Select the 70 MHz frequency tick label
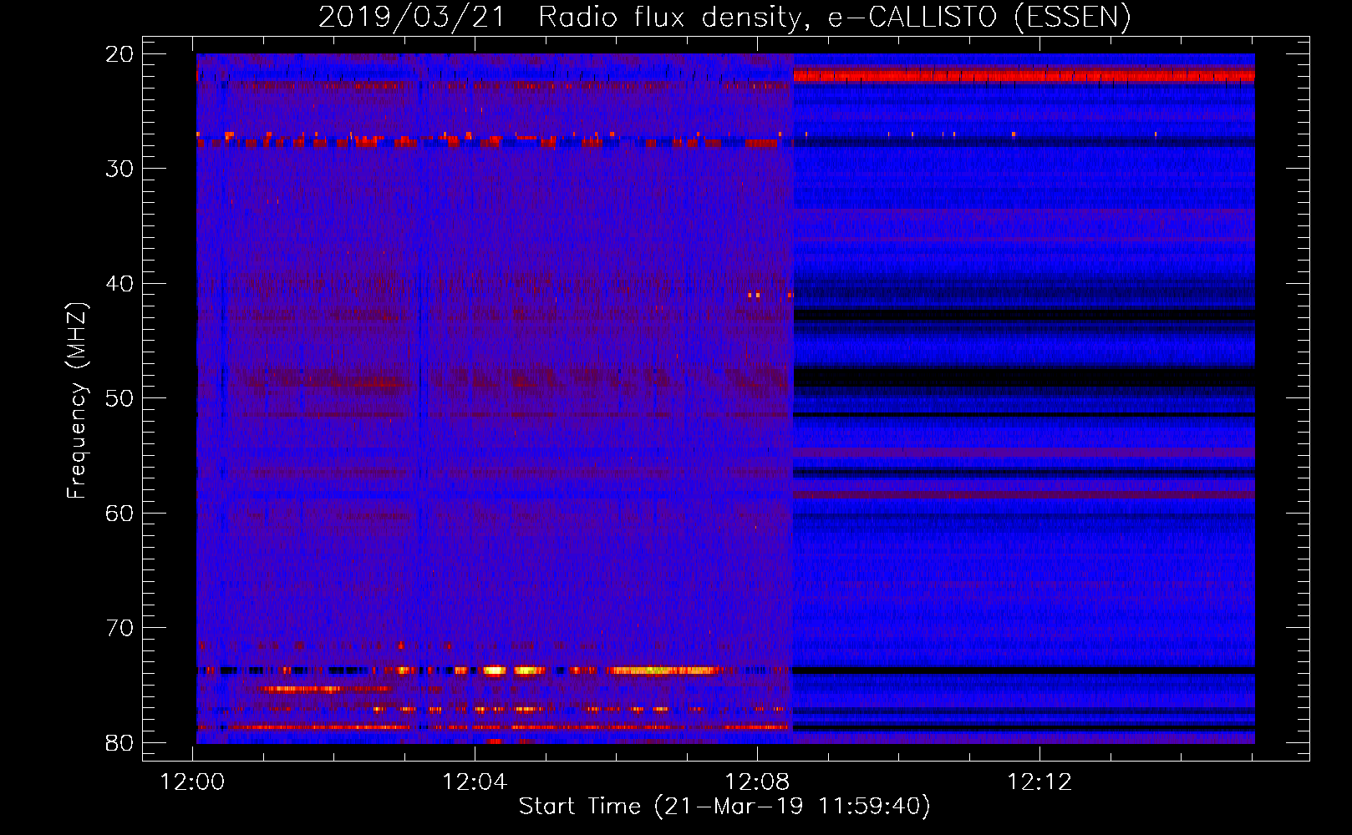The height and width of the screenshot is (835, 1352). [119, 628]
